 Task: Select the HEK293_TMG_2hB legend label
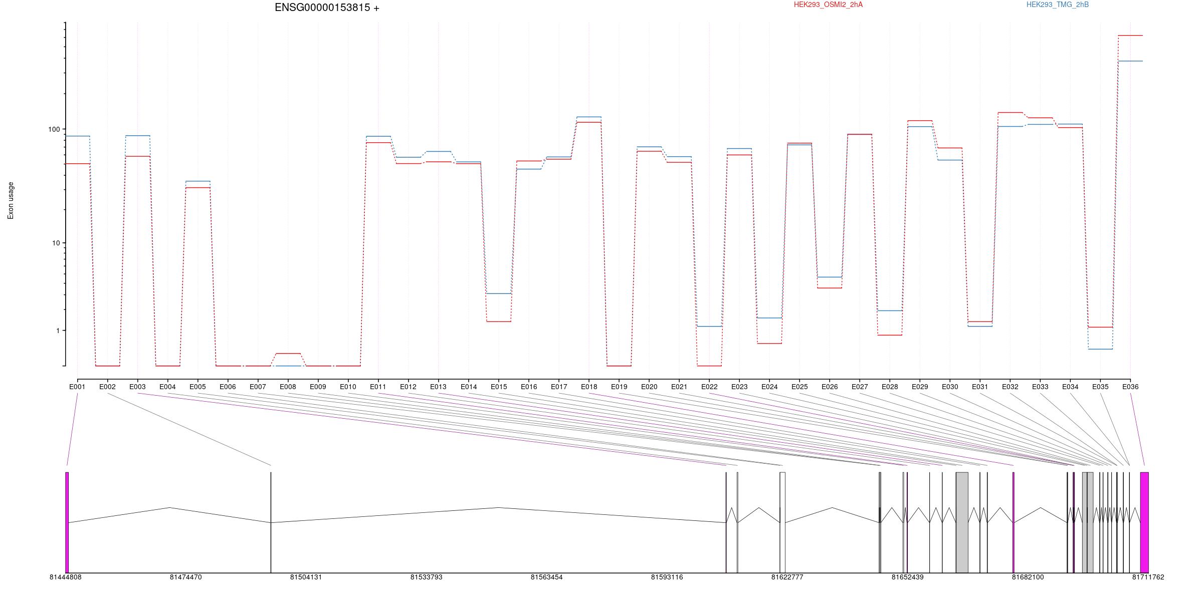(x=1058, y=5)
